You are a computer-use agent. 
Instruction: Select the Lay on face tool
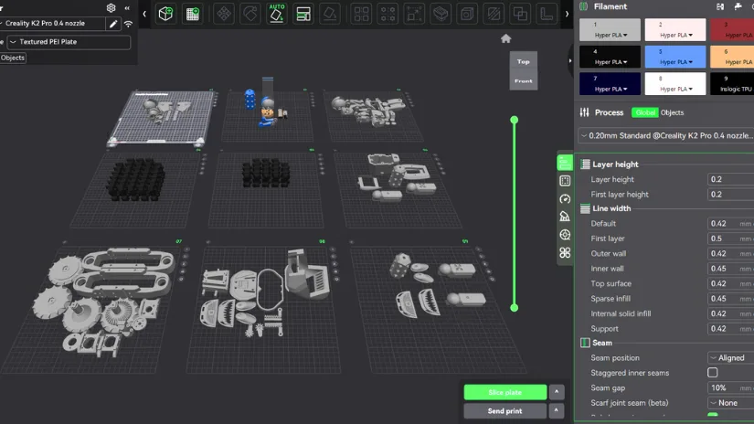[x=330, y=14]
